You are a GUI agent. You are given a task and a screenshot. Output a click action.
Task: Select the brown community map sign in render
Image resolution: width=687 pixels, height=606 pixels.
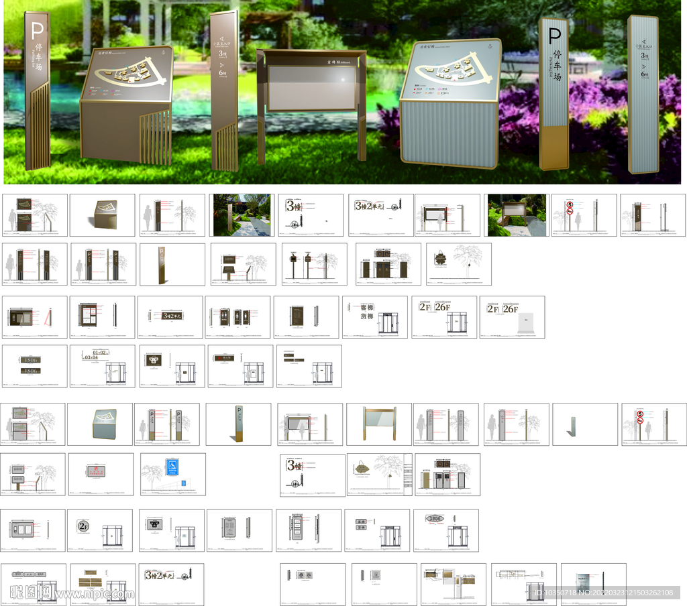pyautogui.click(x=127, y=105)
